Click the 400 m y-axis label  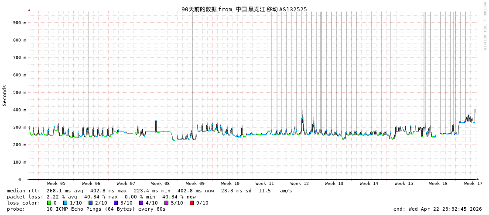[20, 110]
